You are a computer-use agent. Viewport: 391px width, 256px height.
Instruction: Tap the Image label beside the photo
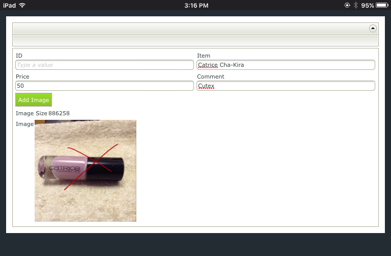pos(24,124)
